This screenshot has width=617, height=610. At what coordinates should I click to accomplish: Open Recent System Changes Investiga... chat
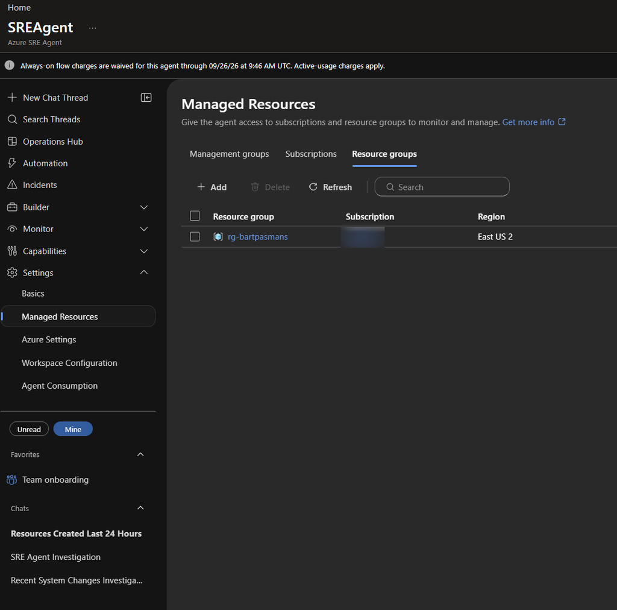[x=77, y=580]
